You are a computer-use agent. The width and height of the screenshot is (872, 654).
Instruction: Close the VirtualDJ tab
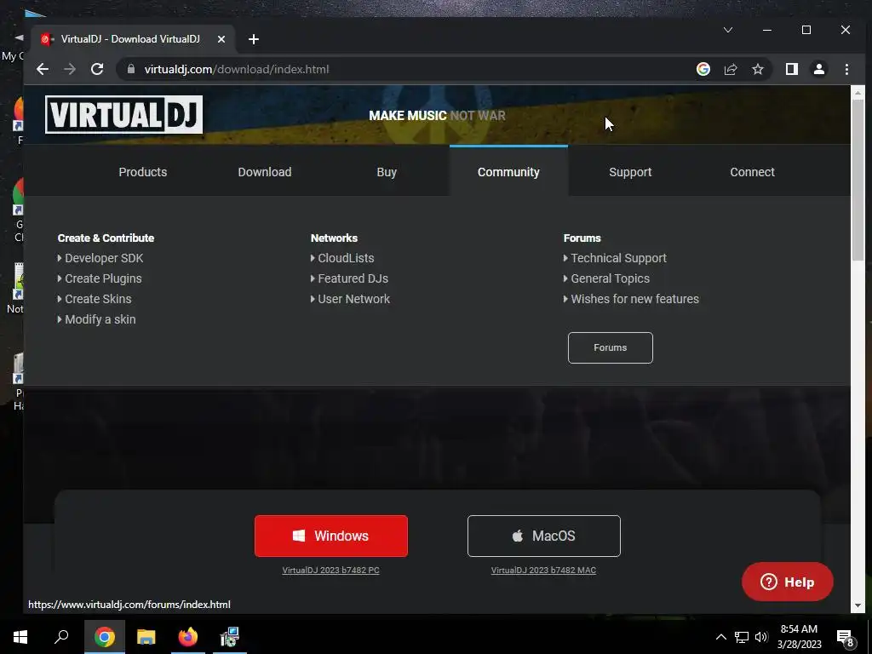click(x=221, y=39)
